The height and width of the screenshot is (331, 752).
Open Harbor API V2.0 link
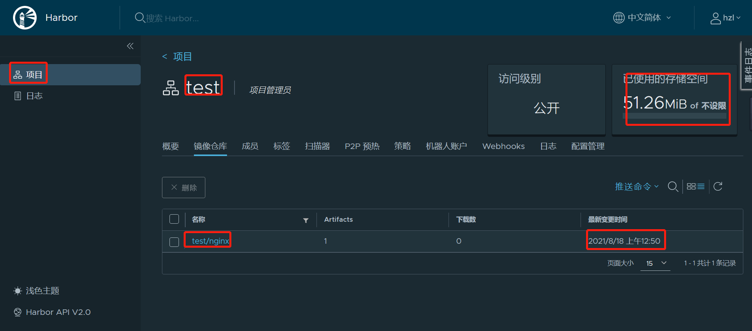[58, 312]
